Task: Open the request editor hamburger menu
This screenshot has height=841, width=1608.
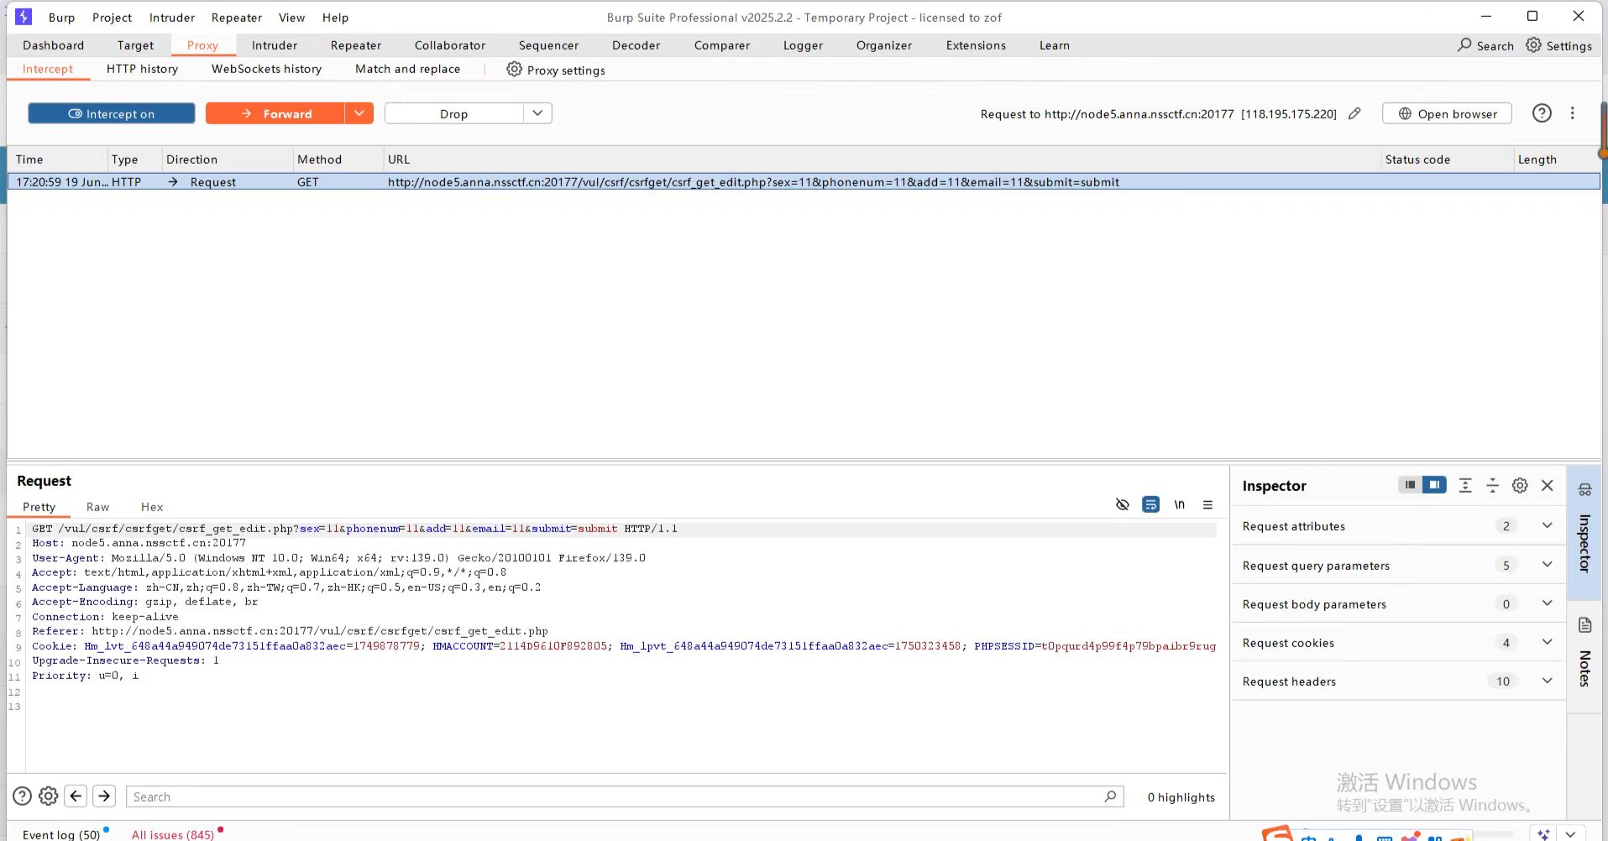Action: [x=1207, y=504]
